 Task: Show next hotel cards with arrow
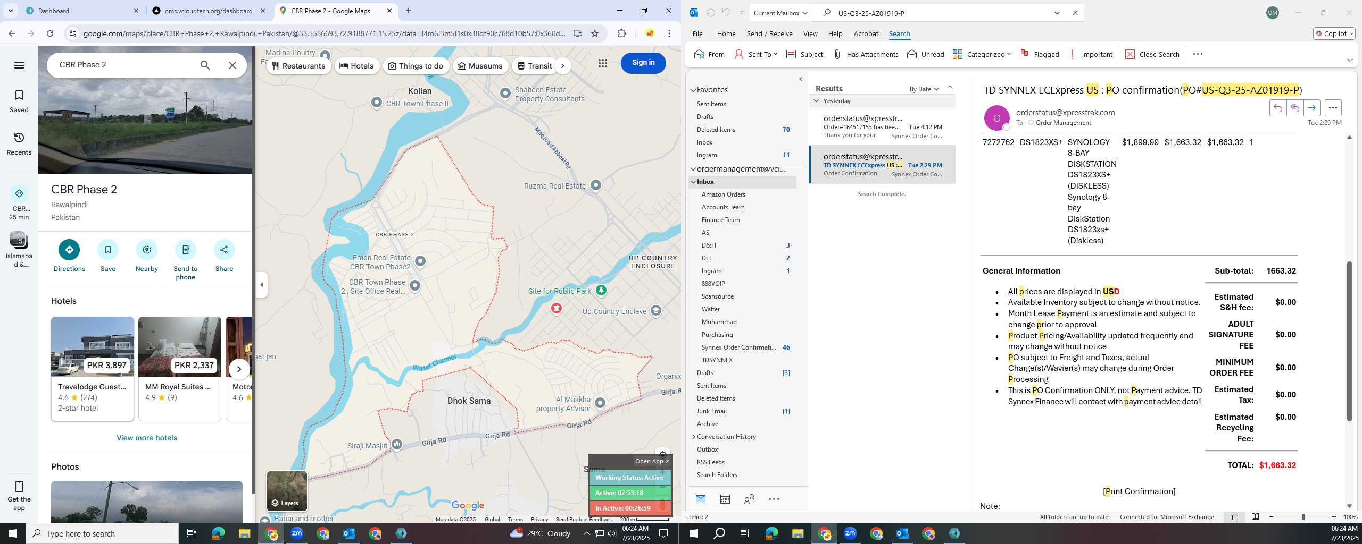[x=239, y=369]
